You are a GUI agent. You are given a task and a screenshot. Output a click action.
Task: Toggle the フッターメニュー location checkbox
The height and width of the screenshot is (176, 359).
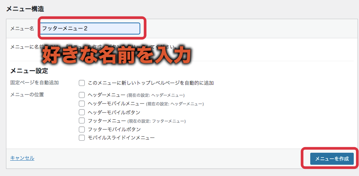pos(82,121)
